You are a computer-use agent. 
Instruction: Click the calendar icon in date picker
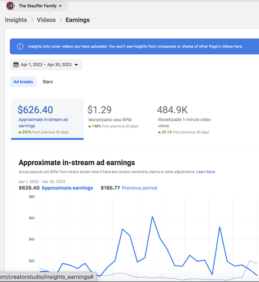tap(16, 65)
